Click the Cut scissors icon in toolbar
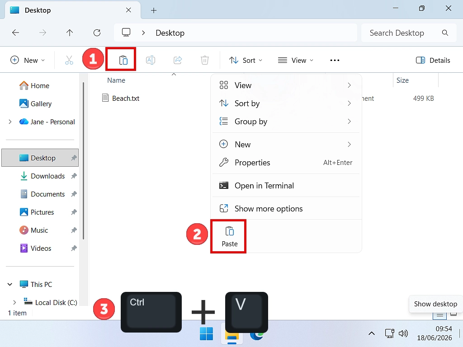The height and width of the screenshot is (347, 463). coord(69,60)
